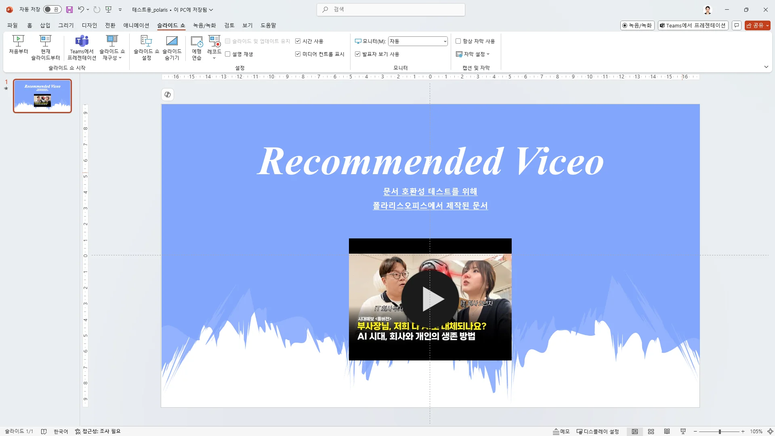Screen dimensions: 775x436
Task: Open the 애니메이션 ribbon tab
Action: pyautogui.click(x=136, y=25)
